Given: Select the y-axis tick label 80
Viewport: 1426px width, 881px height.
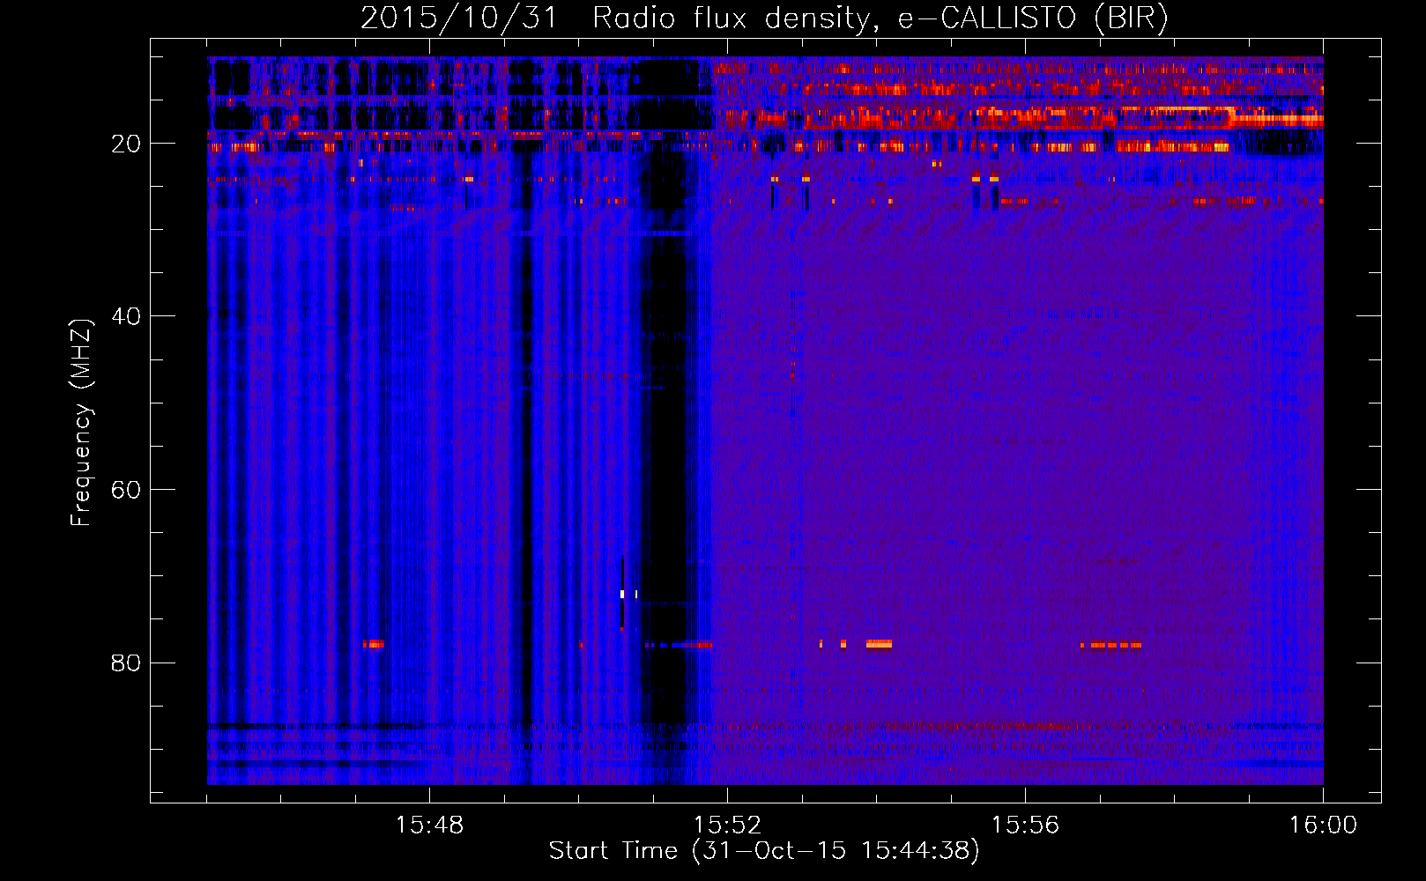Looking at the screenshot, I should pos(126,663).
